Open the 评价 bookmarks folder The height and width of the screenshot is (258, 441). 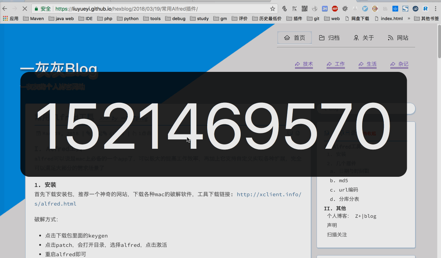click(240, 19)
